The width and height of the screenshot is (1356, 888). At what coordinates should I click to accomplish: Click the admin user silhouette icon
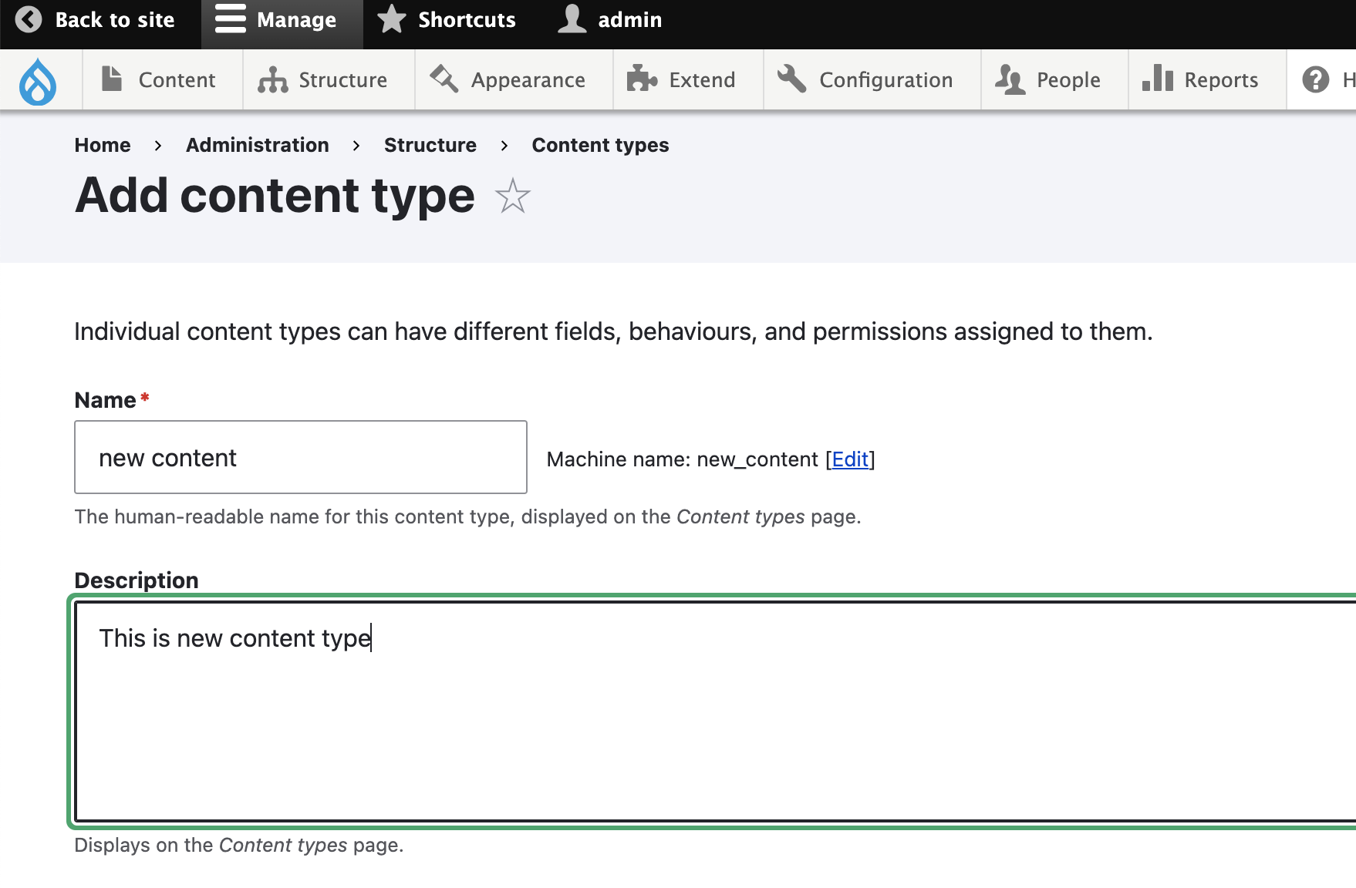click(572, 19)
